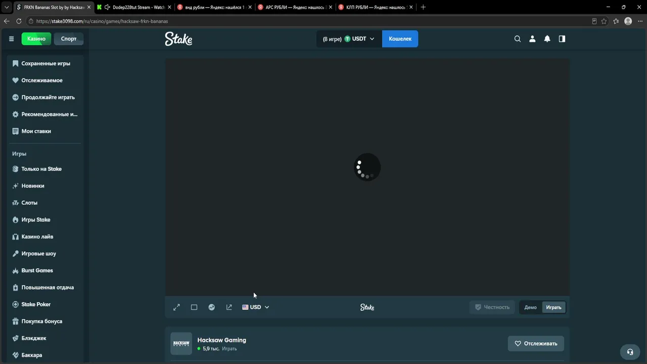This screenshot has width=647, height=364.
Task: Switch to АРС РУБЛИ Яндекс tab
Action: pyautogui.click(x=295, y=8)
